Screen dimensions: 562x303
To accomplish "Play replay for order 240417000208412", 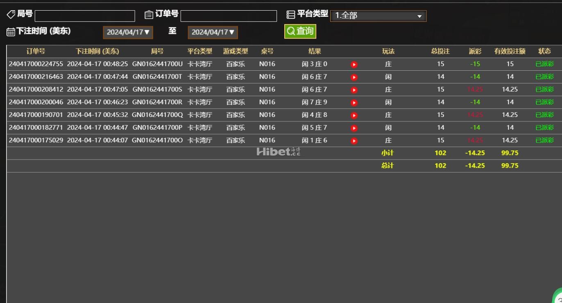I will (354, 90).
